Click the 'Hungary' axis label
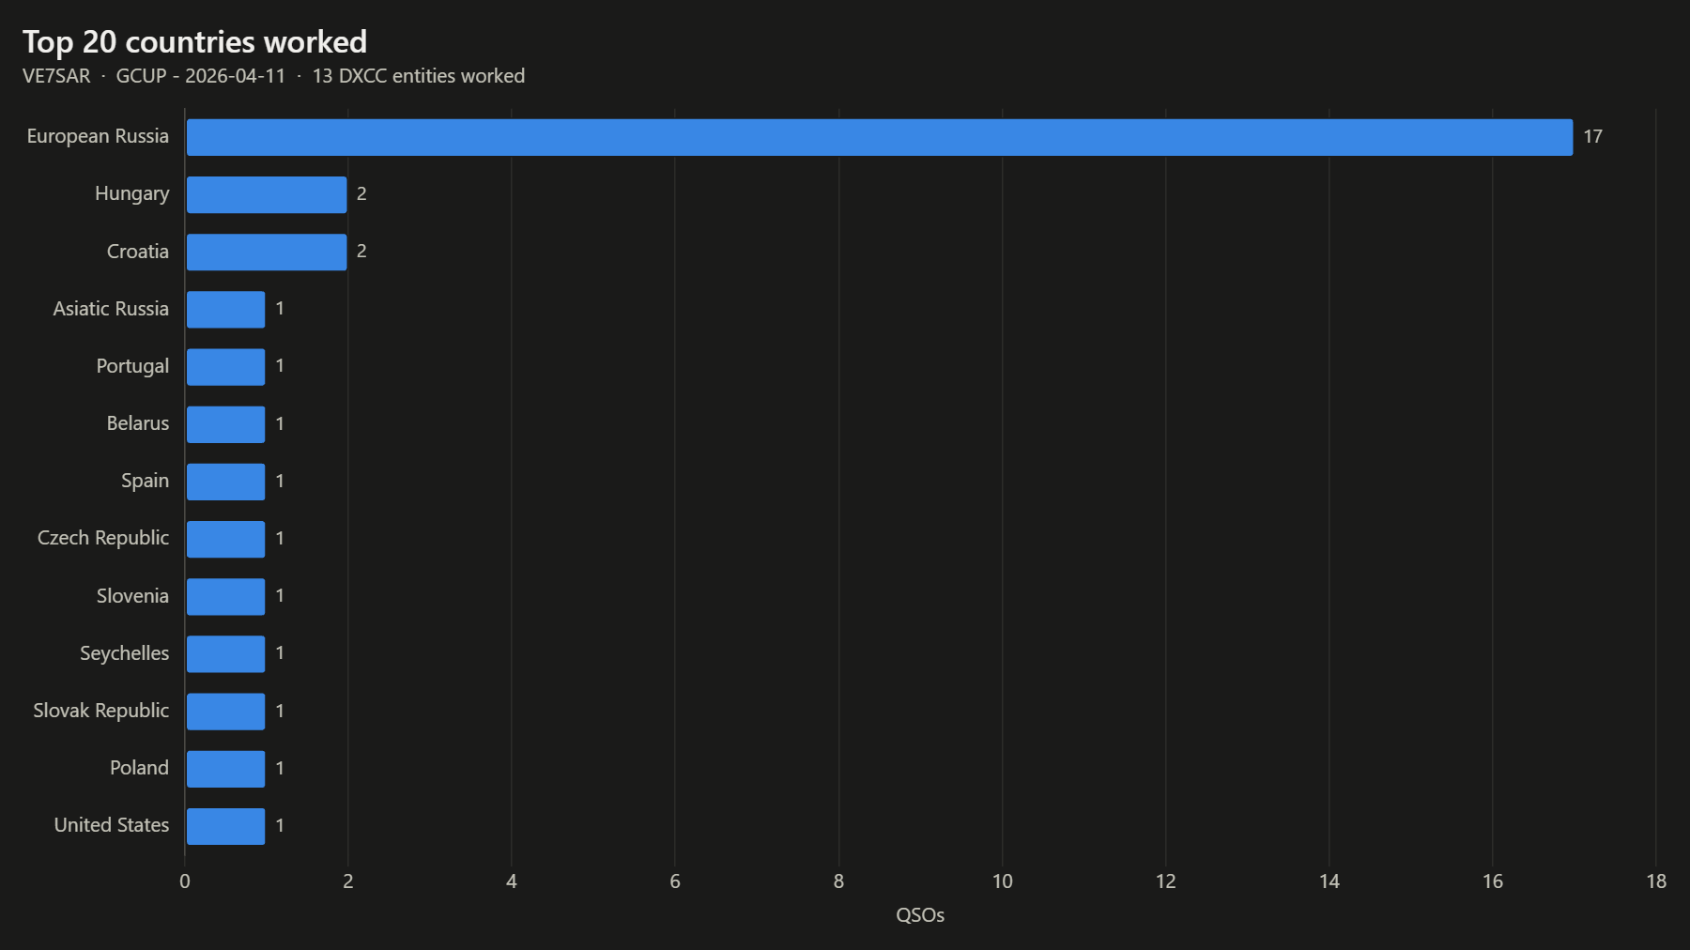Screen dimensions: 1690x950 (132, 194)
